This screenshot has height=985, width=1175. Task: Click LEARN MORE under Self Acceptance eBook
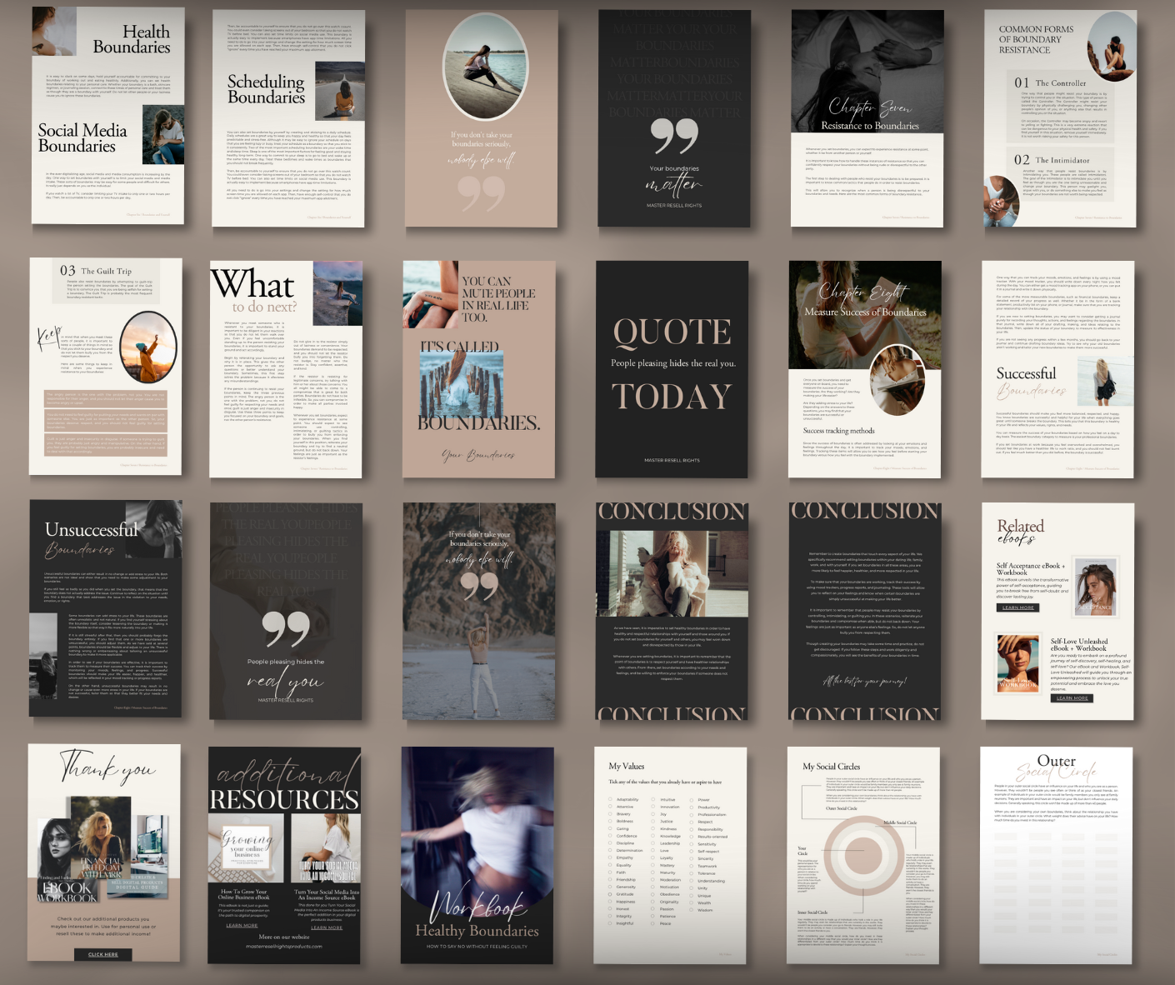(1017, 607)
